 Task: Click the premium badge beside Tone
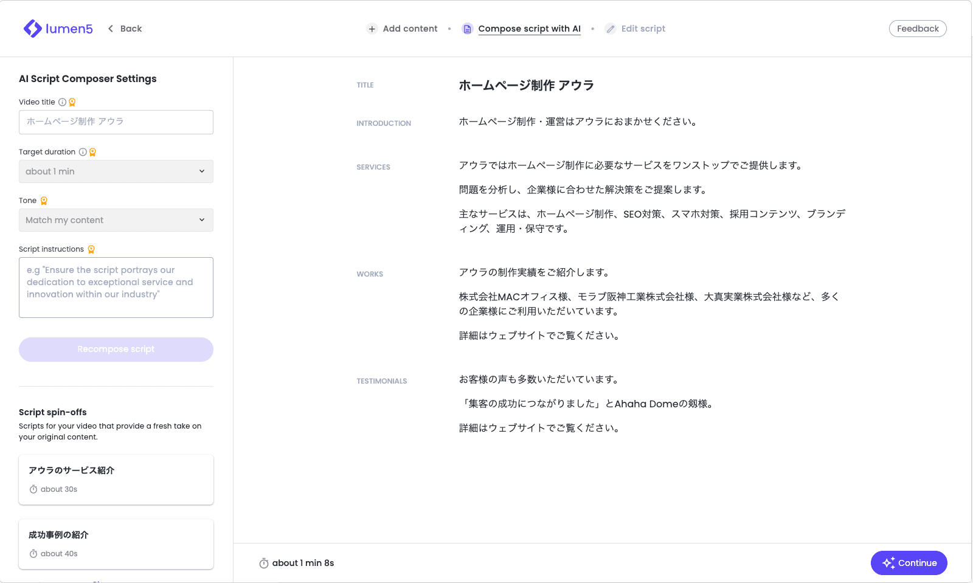44,201
